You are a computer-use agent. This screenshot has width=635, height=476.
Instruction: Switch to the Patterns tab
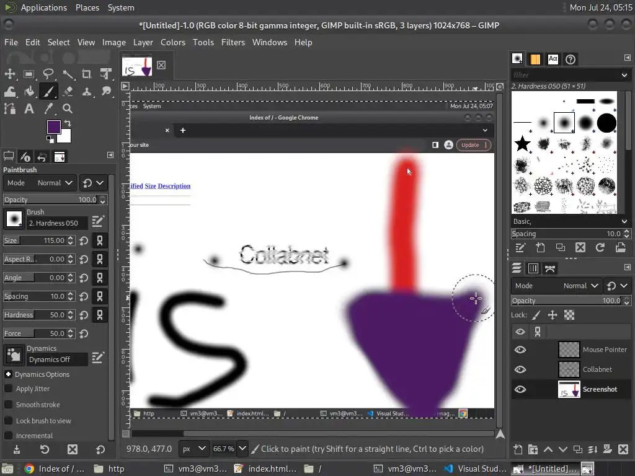(x=535, y=59)
